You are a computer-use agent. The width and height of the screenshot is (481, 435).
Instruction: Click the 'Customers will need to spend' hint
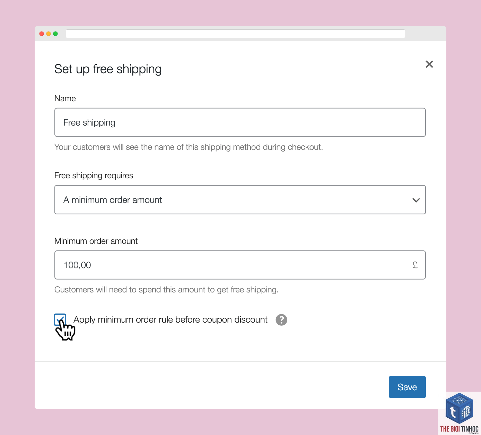(167, 290)
